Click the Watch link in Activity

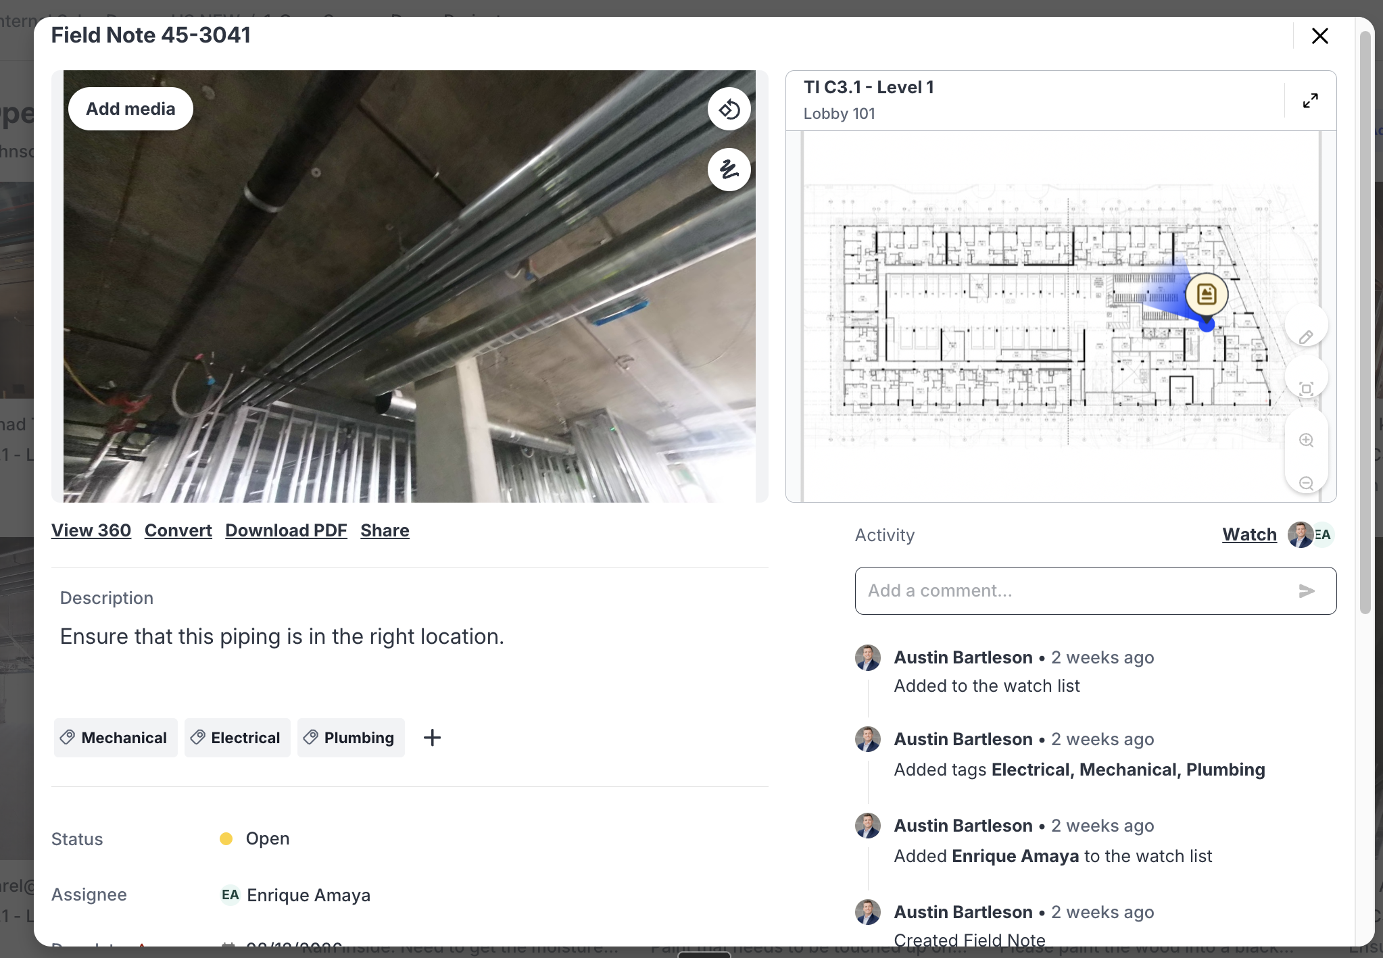pyautogui.click(x=1249, y=534)
